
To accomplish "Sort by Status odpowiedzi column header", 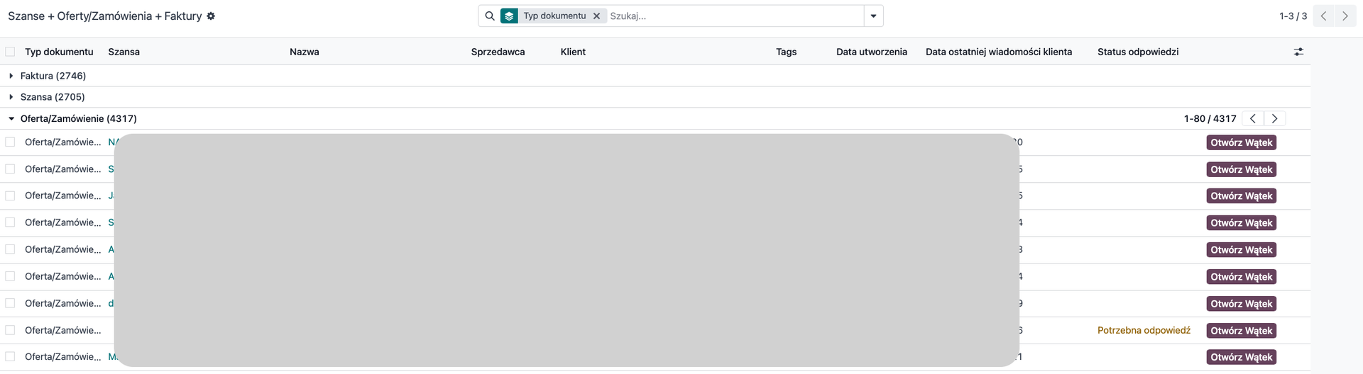I will pyautogui.click(x=1137, y=52).
